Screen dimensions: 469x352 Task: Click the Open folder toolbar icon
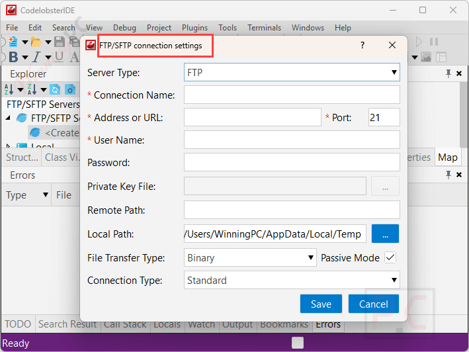[36, 42]
